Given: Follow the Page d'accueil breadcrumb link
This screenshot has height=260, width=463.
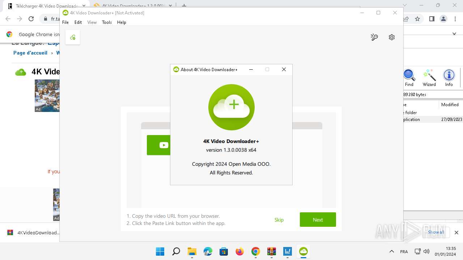Looking at the screenshot, I should click(30, 53).
